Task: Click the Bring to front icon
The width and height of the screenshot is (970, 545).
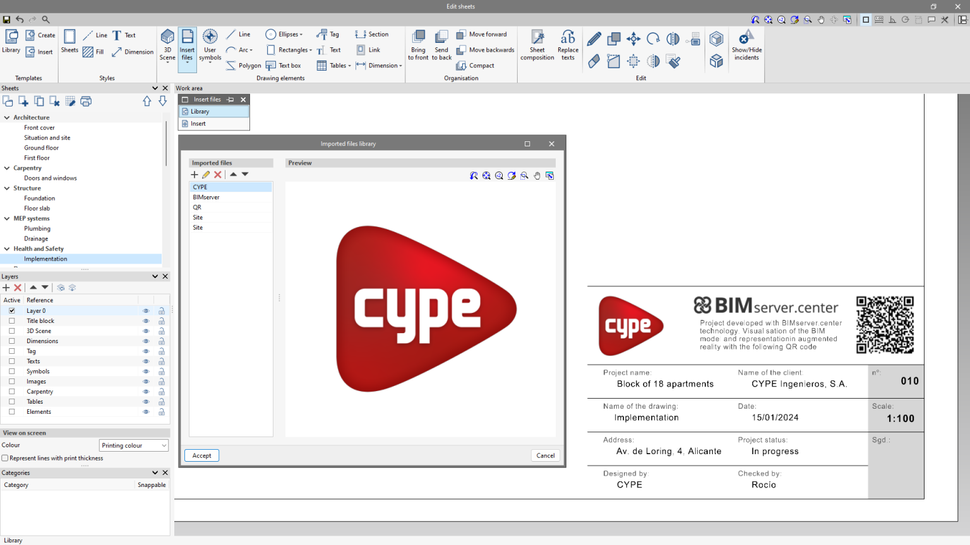Action: [417, 44]
